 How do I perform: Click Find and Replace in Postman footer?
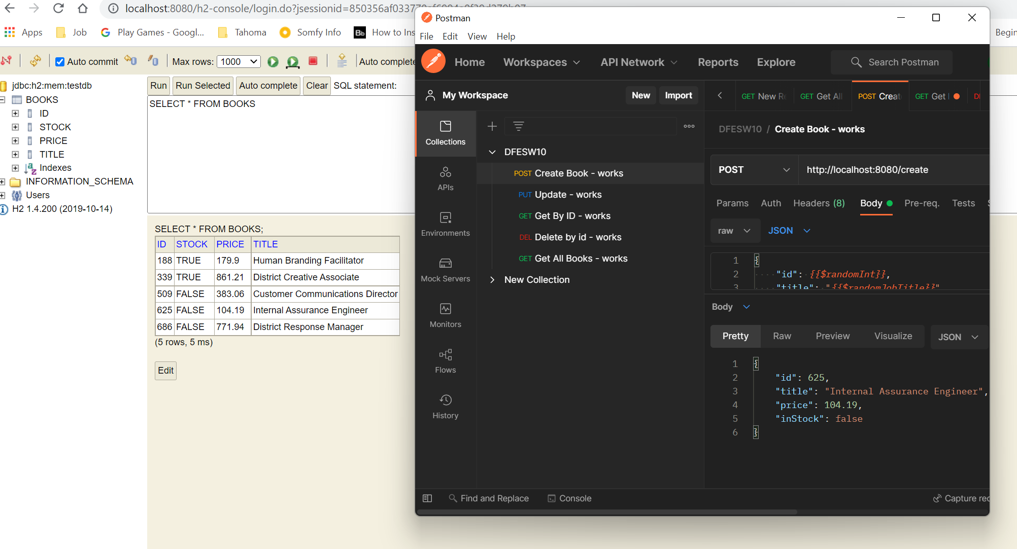tap(489, 498)
